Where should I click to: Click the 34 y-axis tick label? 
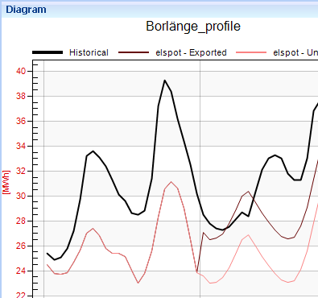tap(21, 146)
